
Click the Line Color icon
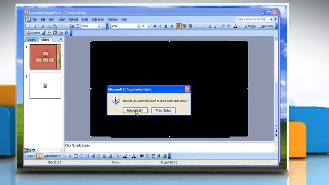[x=125, y=156]
